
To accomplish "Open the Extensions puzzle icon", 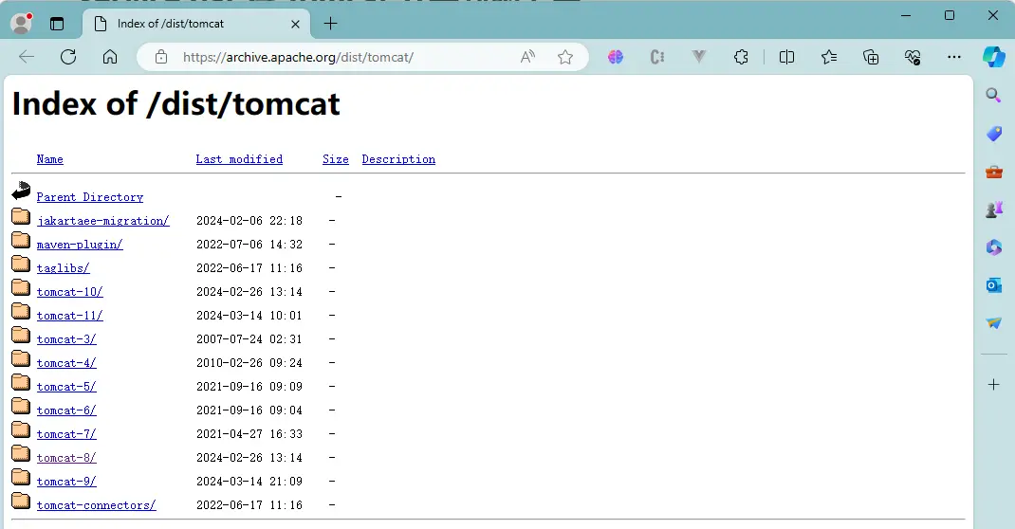I will (x=741, y=57).
